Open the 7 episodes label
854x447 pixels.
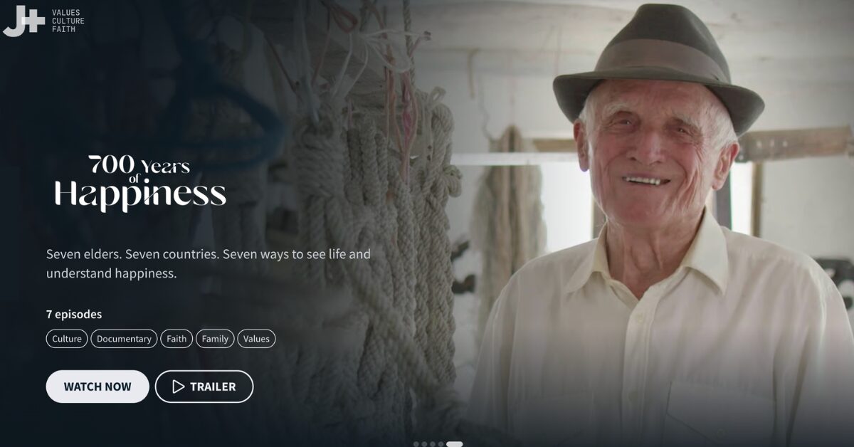click(x=74, y=314)
